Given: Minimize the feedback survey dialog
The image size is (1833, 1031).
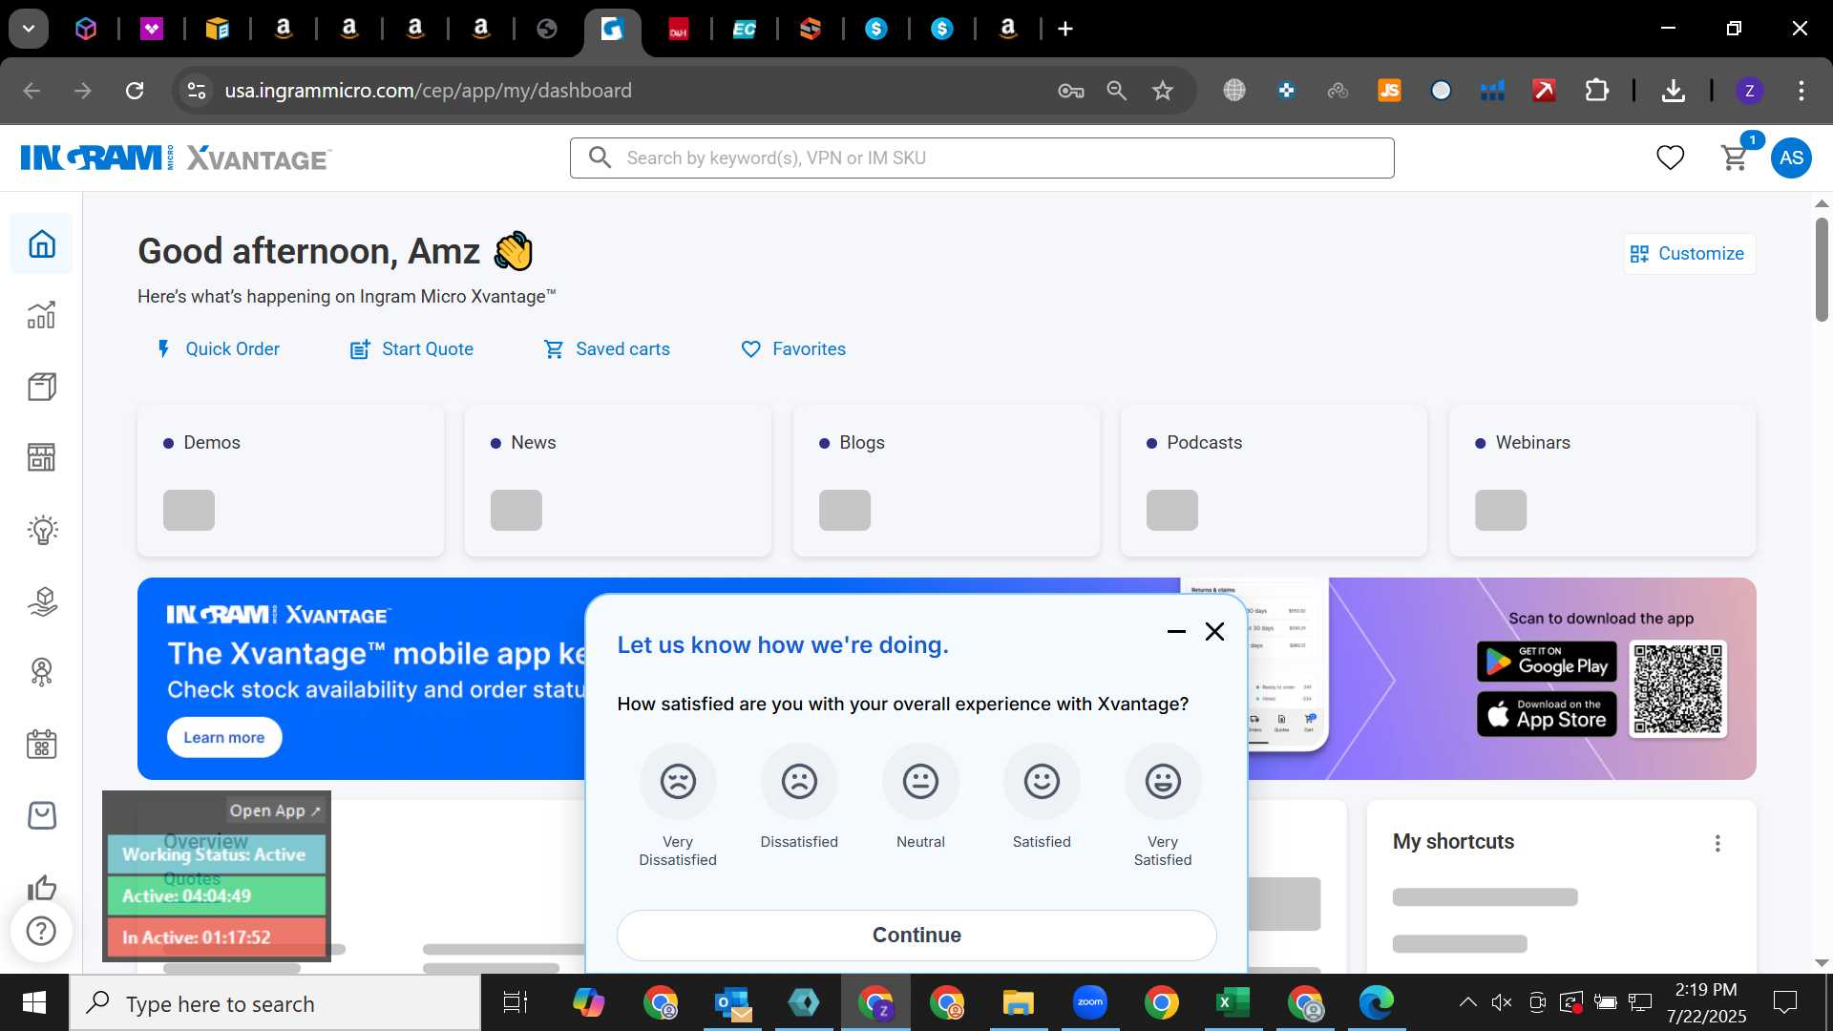Looking at the screenshot, I should (x=1176, y=631).
